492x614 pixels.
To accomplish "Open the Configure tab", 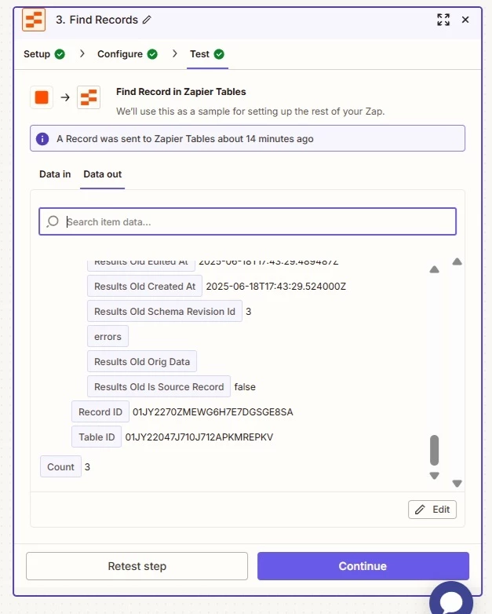I will click(120, 54).
